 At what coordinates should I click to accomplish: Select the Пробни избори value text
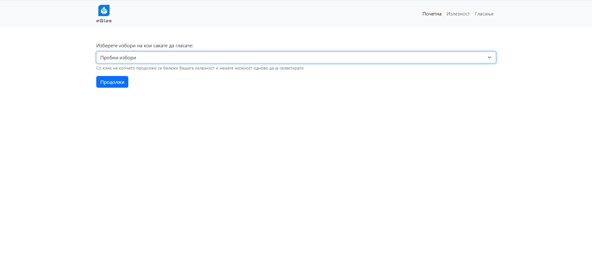pos(118,58)
